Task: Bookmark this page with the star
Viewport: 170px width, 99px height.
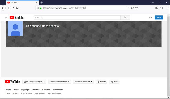Action: (x=137, y=8)
